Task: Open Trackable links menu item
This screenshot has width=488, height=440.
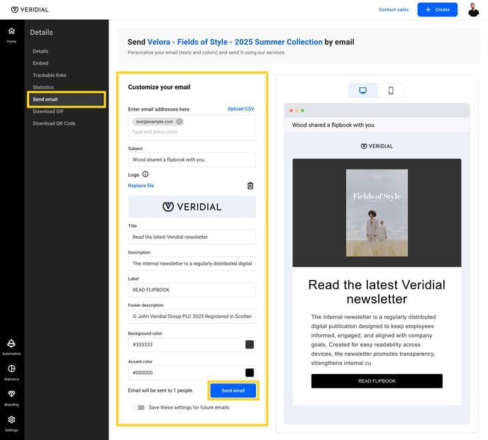Action: [50, 75]
